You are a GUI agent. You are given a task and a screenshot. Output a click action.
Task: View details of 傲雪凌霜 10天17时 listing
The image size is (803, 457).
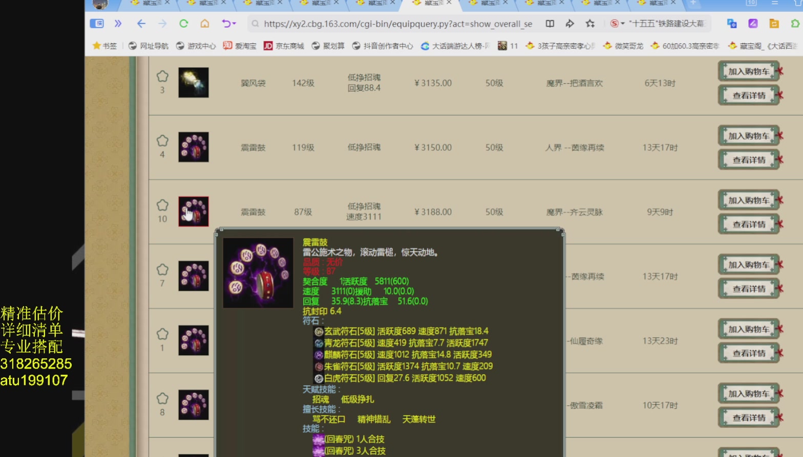[749, 418]
